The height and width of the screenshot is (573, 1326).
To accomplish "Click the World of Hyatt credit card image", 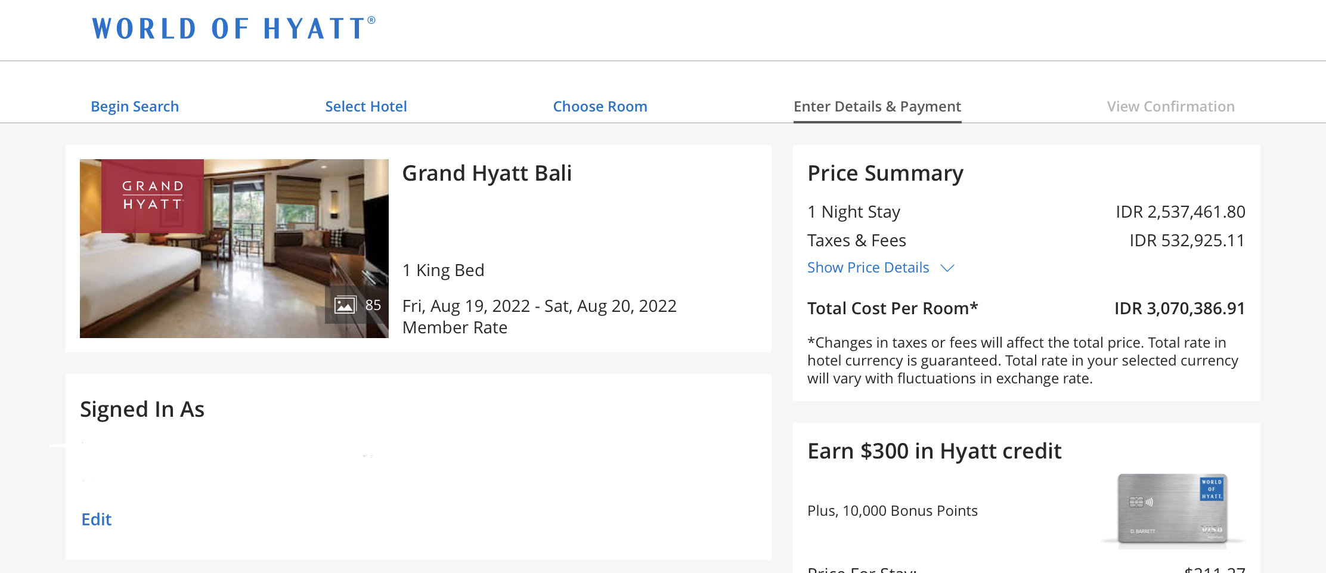I will tap(1172, 509).
